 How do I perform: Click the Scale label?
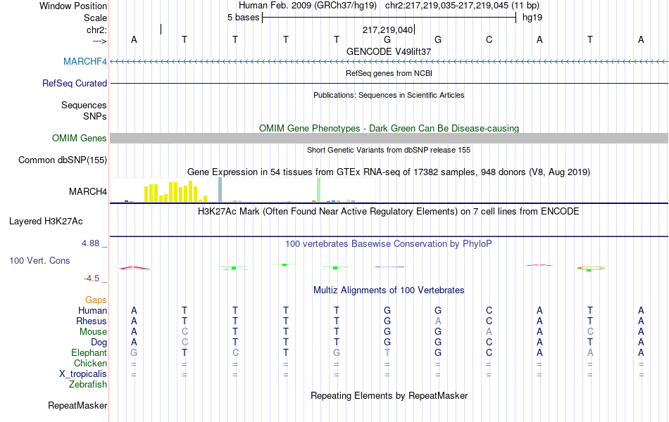tap(95, 18)
